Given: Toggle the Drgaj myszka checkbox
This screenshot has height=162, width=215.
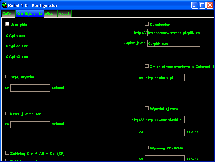Looking at the screenshot, I should 7,77.
